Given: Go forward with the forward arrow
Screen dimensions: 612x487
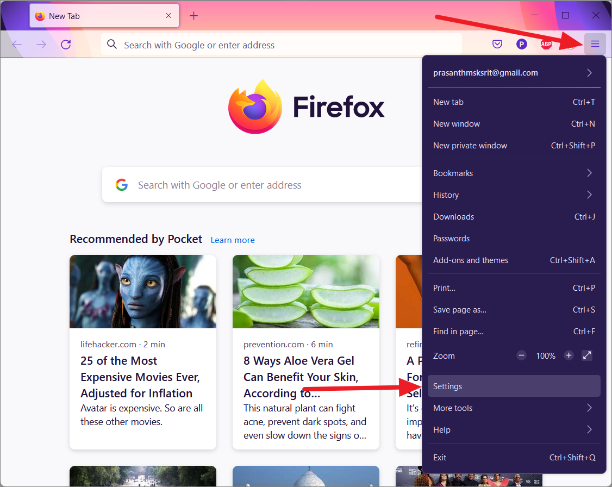Looking at the screenshot, I should click(x=41, y=45).
